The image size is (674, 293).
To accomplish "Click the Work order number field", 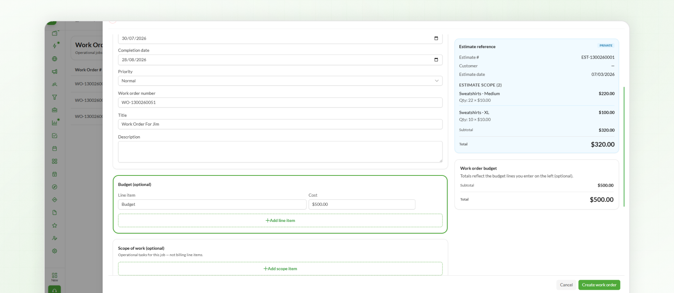I will [x=280, y=103].
